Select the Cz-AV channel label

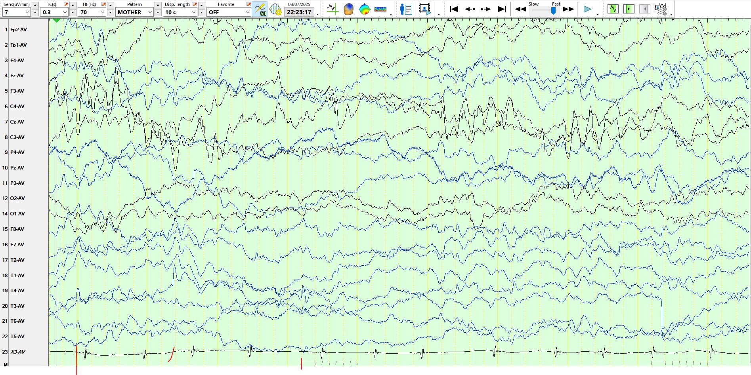click(17, 122)
